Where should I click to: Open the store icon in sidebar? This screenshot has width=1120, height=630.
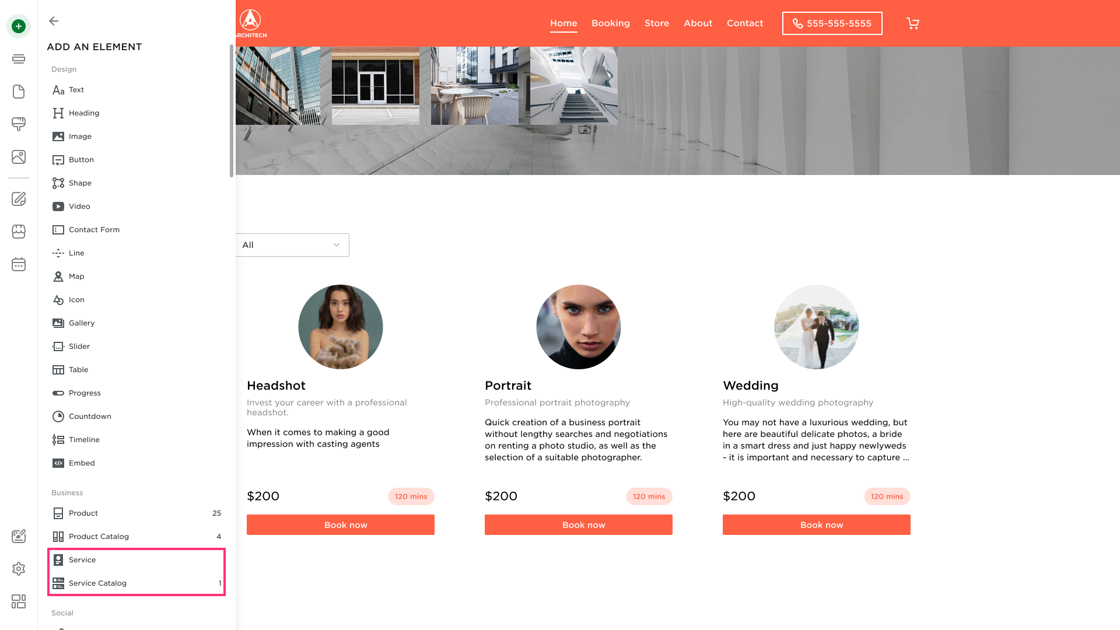pyautogui.click(x=19, y=232)
